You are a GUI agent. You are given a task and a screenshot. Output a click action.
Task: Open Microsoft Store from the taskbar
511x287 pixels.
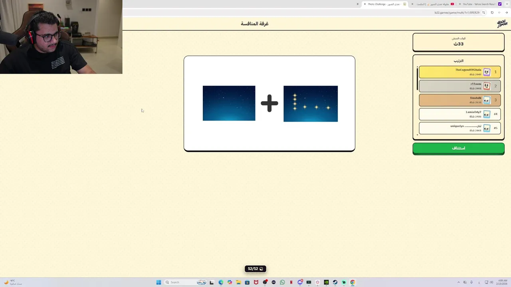[247, 282]
